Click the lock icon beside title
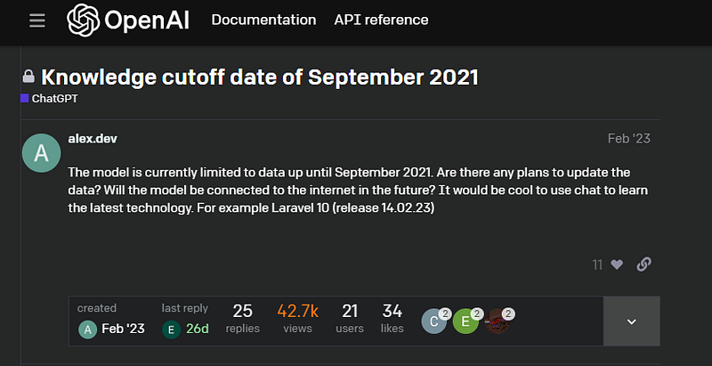The height and width of the screenshot is (366, 712). click(28, 77)
